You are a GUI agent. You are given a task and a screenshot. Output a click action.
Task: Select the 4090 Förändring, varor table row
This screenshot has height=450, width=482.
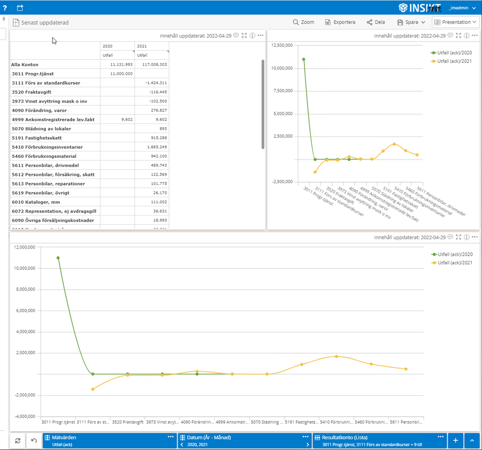tap(89, 110)
